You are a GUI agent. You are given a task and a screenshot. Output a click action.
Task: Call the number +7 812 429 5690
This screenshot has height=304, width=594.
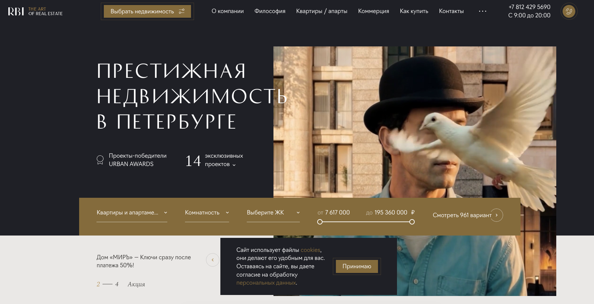[529, 7]
